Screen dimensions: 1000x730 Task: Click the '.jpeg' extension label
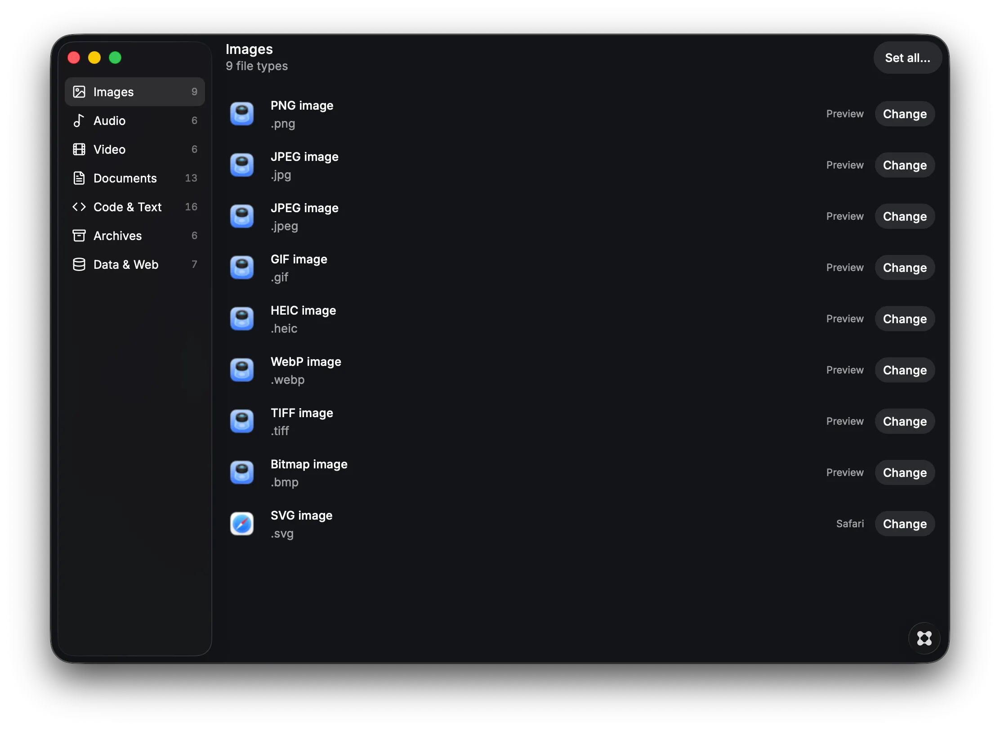pyautogui.click(x=284, y=226)
